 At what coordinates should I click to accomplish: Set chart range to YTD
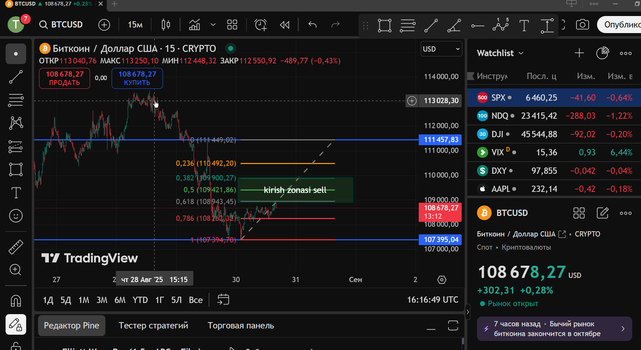140,300
